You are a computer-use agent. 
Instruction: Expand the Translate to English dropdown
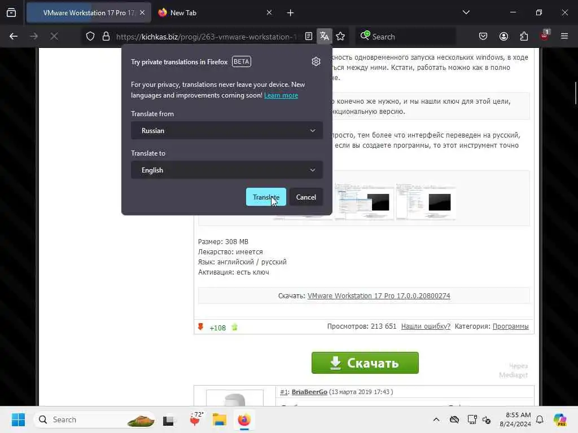click(227, 170)
